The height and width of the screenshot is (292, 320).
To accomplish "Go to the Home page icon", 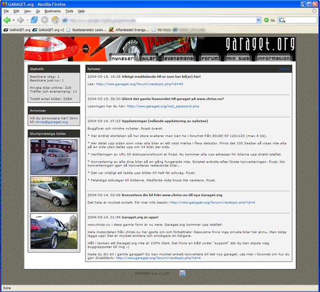I will point(55,20).
